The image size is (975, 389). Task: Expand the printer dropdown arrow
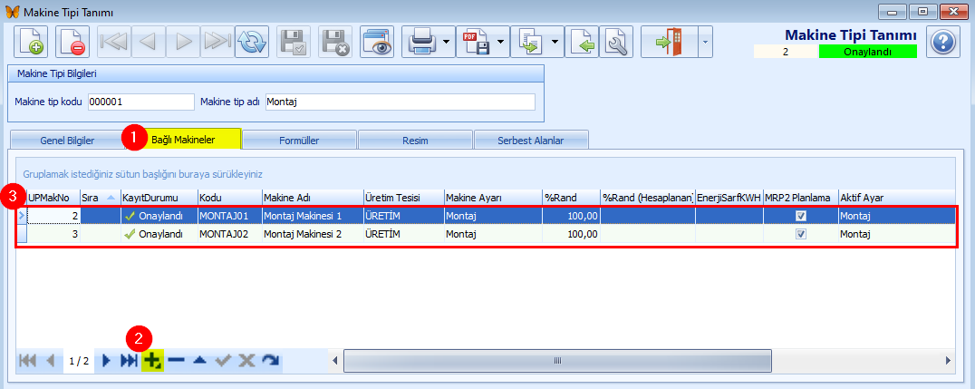pos(448,43)
